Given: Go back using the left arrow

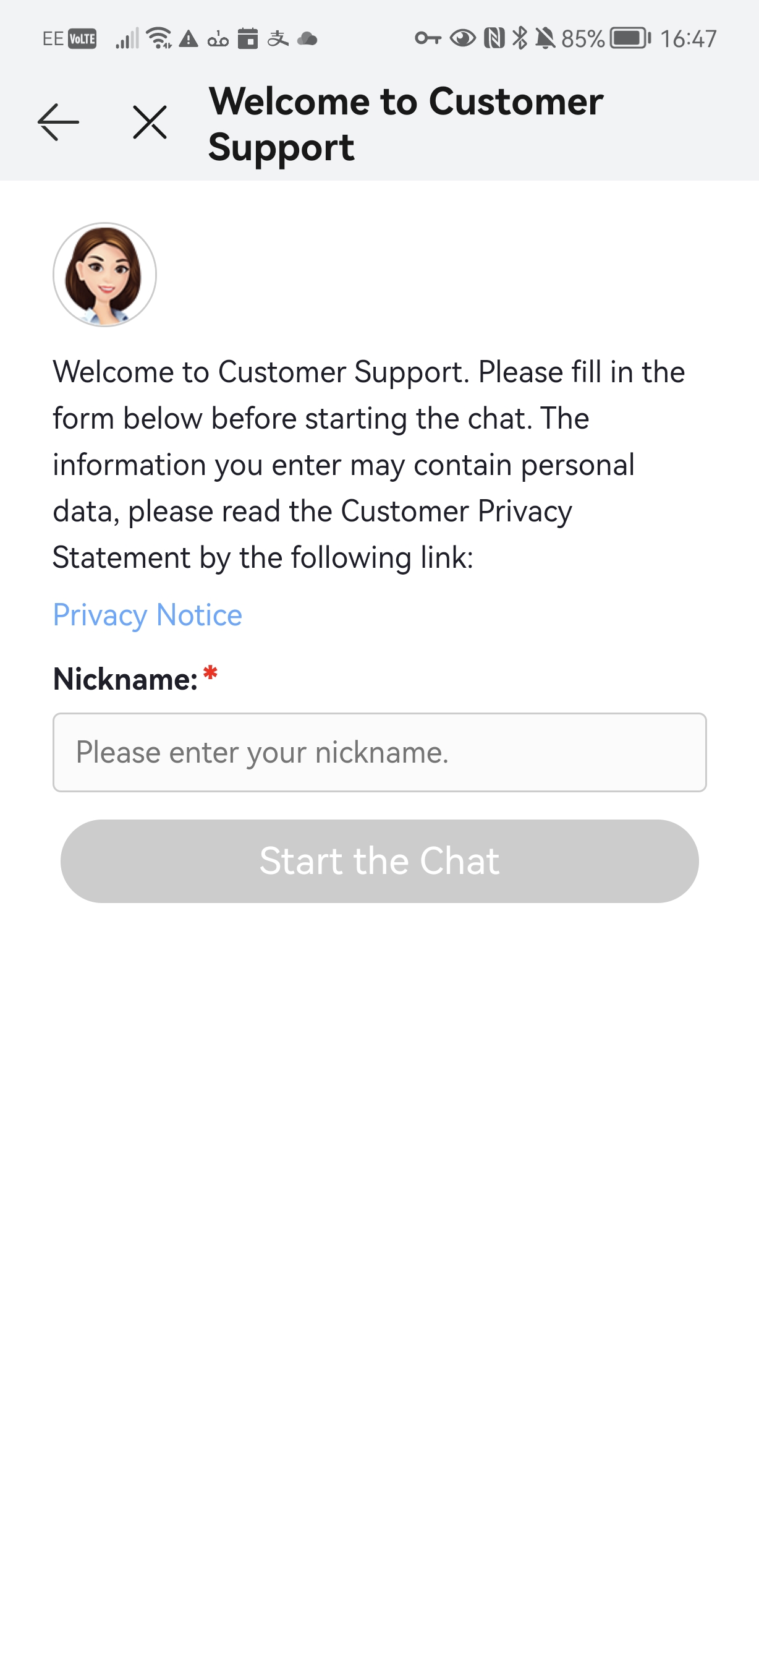Looking at the screenshot, I should tap(58, 122).
